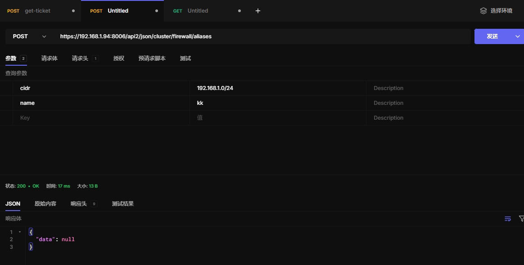Screen dimensions: 524x265
Task: Click the Description field of the name row
Action: [x=443, y=103]
